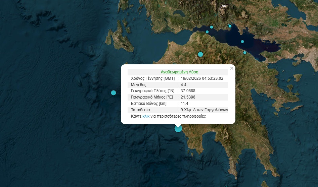Select the northernmost marker in the western gulf
Viewport: 318px width, 187px height.
212,27
